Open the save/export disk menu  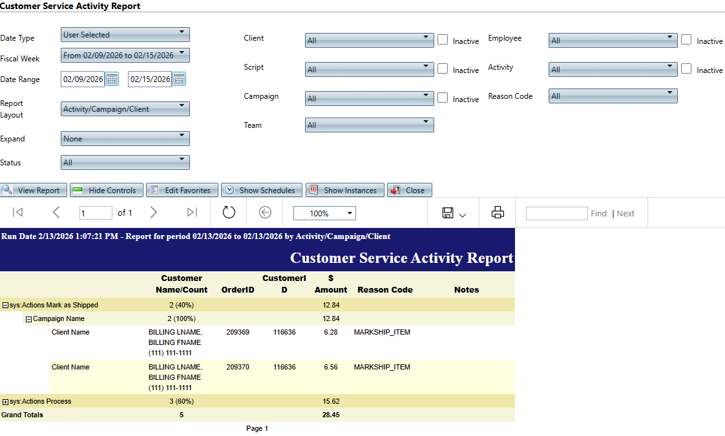(x=454, y=213)
